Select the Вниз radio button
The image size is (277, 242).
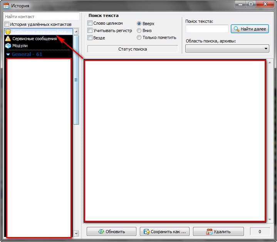(x=139, y=30)
